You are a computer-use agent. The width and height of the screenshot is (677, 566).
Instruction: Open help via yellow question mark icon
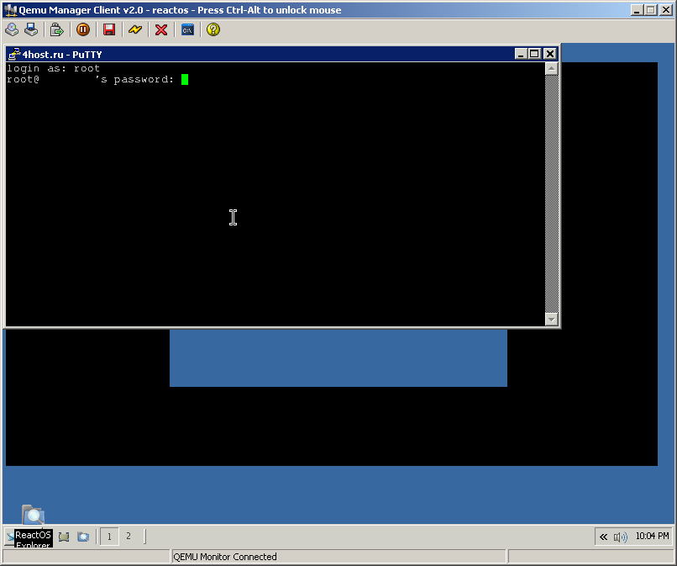pyautogui.click(x=213, y=29)
